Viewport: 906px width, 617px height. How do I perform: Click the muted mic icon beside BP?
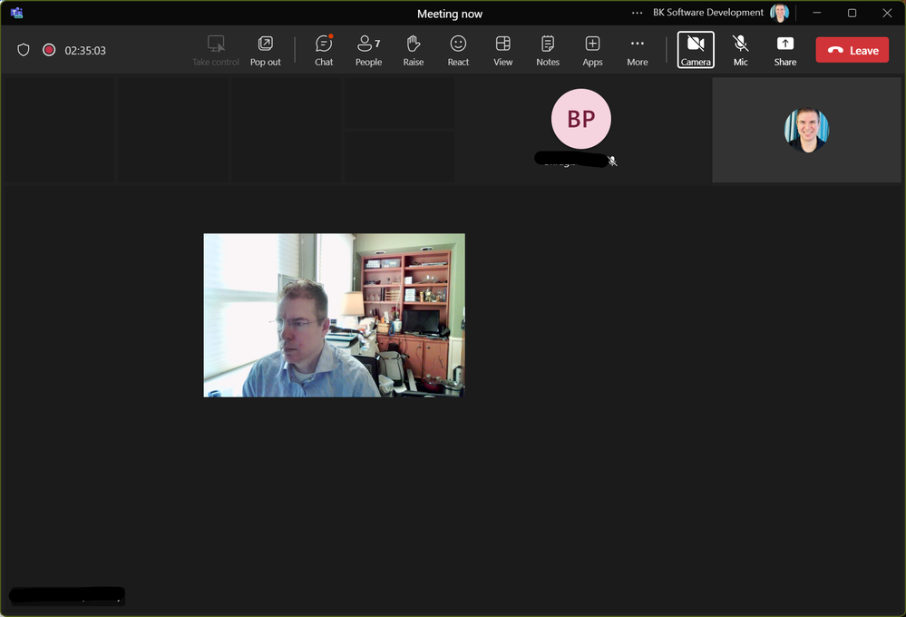click(612, 162)
